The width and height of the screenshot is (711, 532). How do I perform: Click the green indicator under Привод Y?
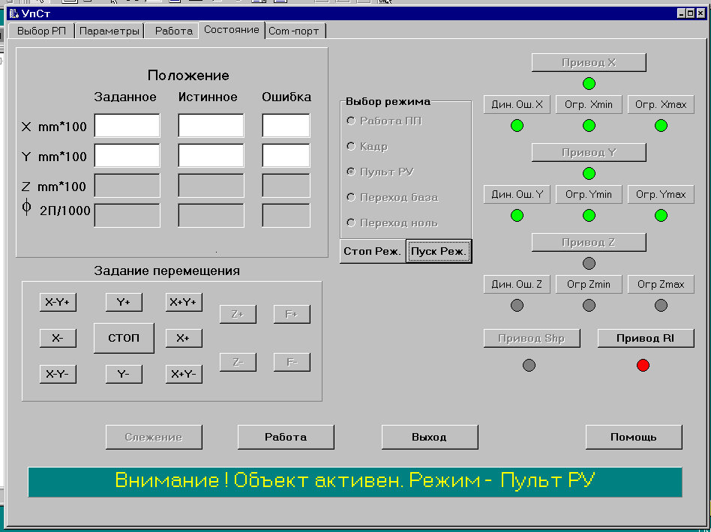(589, 173)
